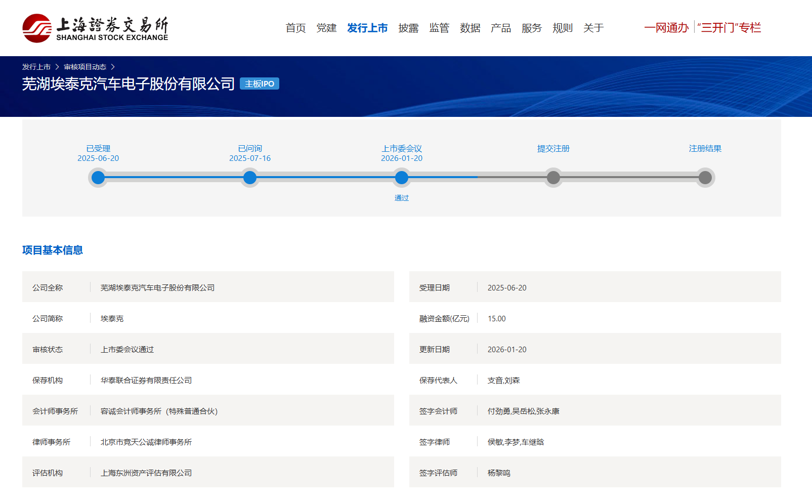Click the Shanghai Stock Exchange logo
The width and height of the screenshot is (812, 504).
[95, 28]
